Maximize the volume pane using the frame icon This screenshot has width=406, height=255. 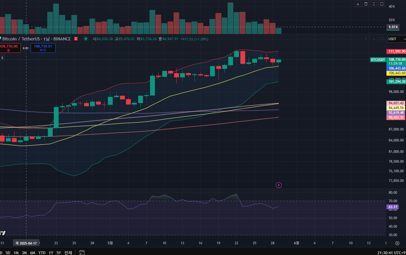click(x=382, y=4)
